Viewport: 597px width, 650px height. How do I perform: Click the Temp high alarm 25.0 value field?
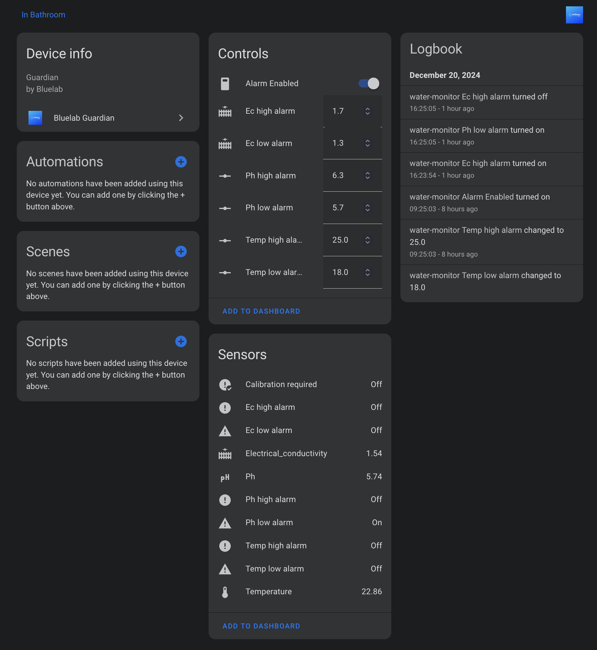pos(352,240)
